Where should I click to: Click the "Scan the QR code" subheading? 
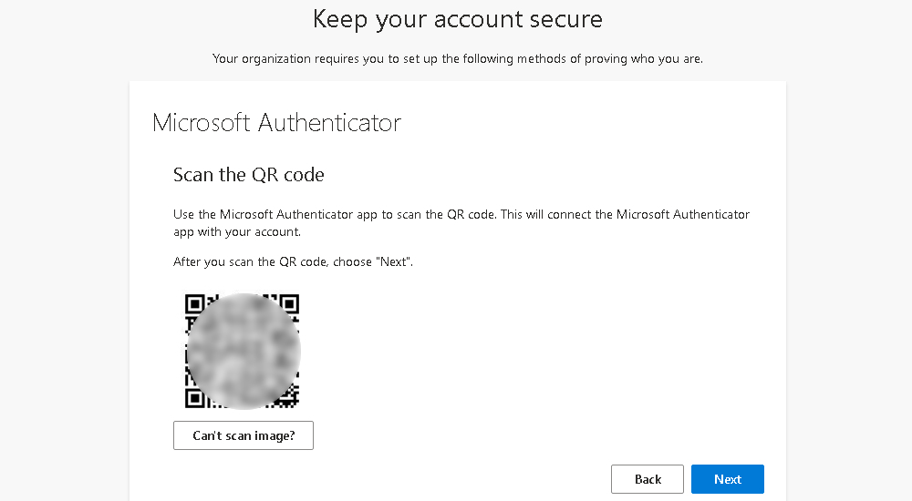coord(248,174)
